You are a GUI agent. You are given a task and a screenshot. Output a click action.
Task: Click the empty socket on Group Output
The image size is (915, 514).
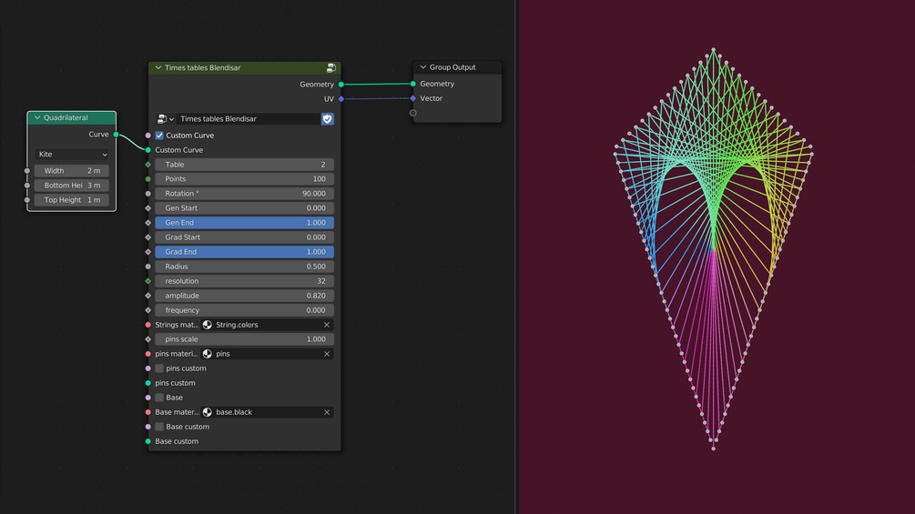tap(413, 113)
